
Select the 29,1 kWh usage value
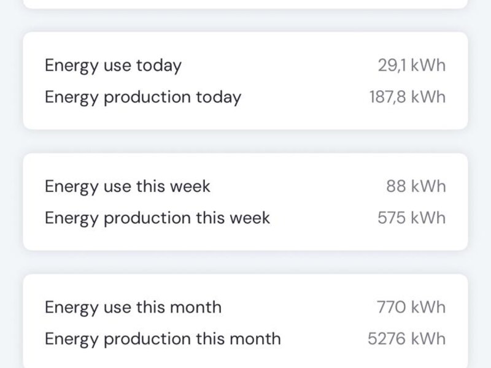(411, 65)
